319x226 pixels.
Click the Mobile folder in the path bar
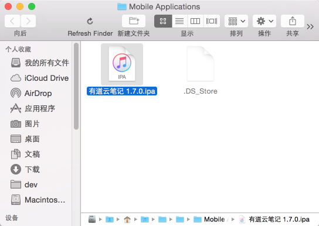pos(209,220)
